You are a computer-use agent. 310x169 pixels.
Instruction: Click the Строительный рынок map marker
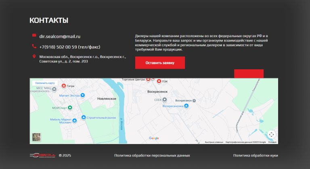(83, 117)
